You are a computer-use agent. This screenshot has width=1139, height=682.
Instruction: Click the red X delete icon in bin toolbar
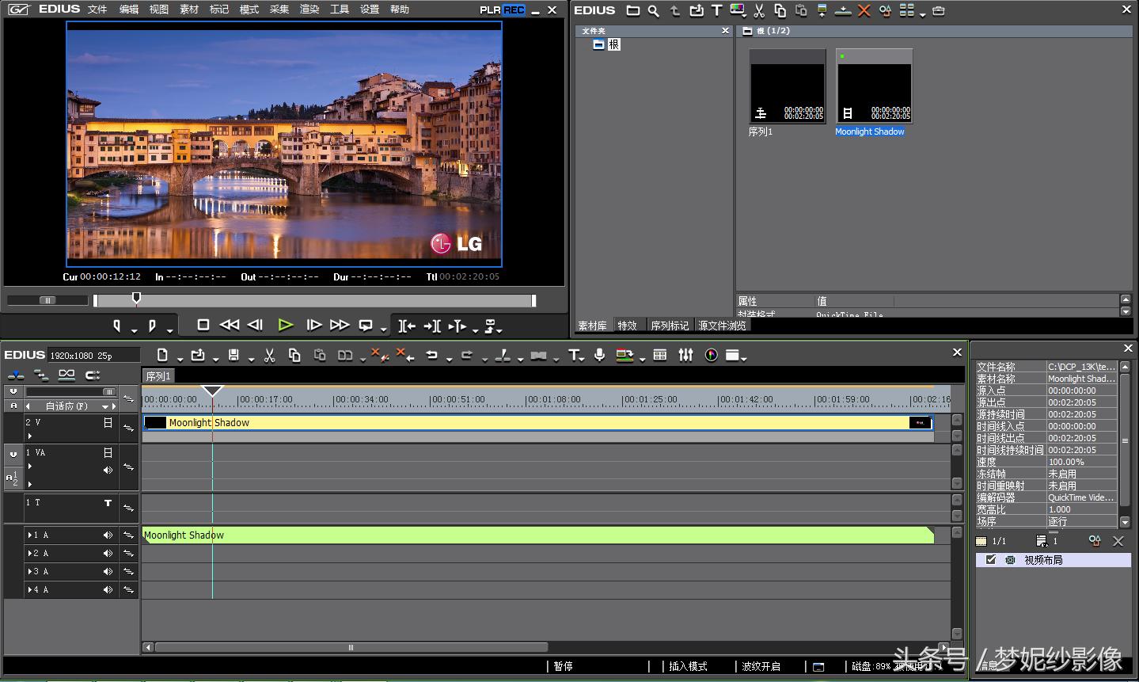pos(864,10)
